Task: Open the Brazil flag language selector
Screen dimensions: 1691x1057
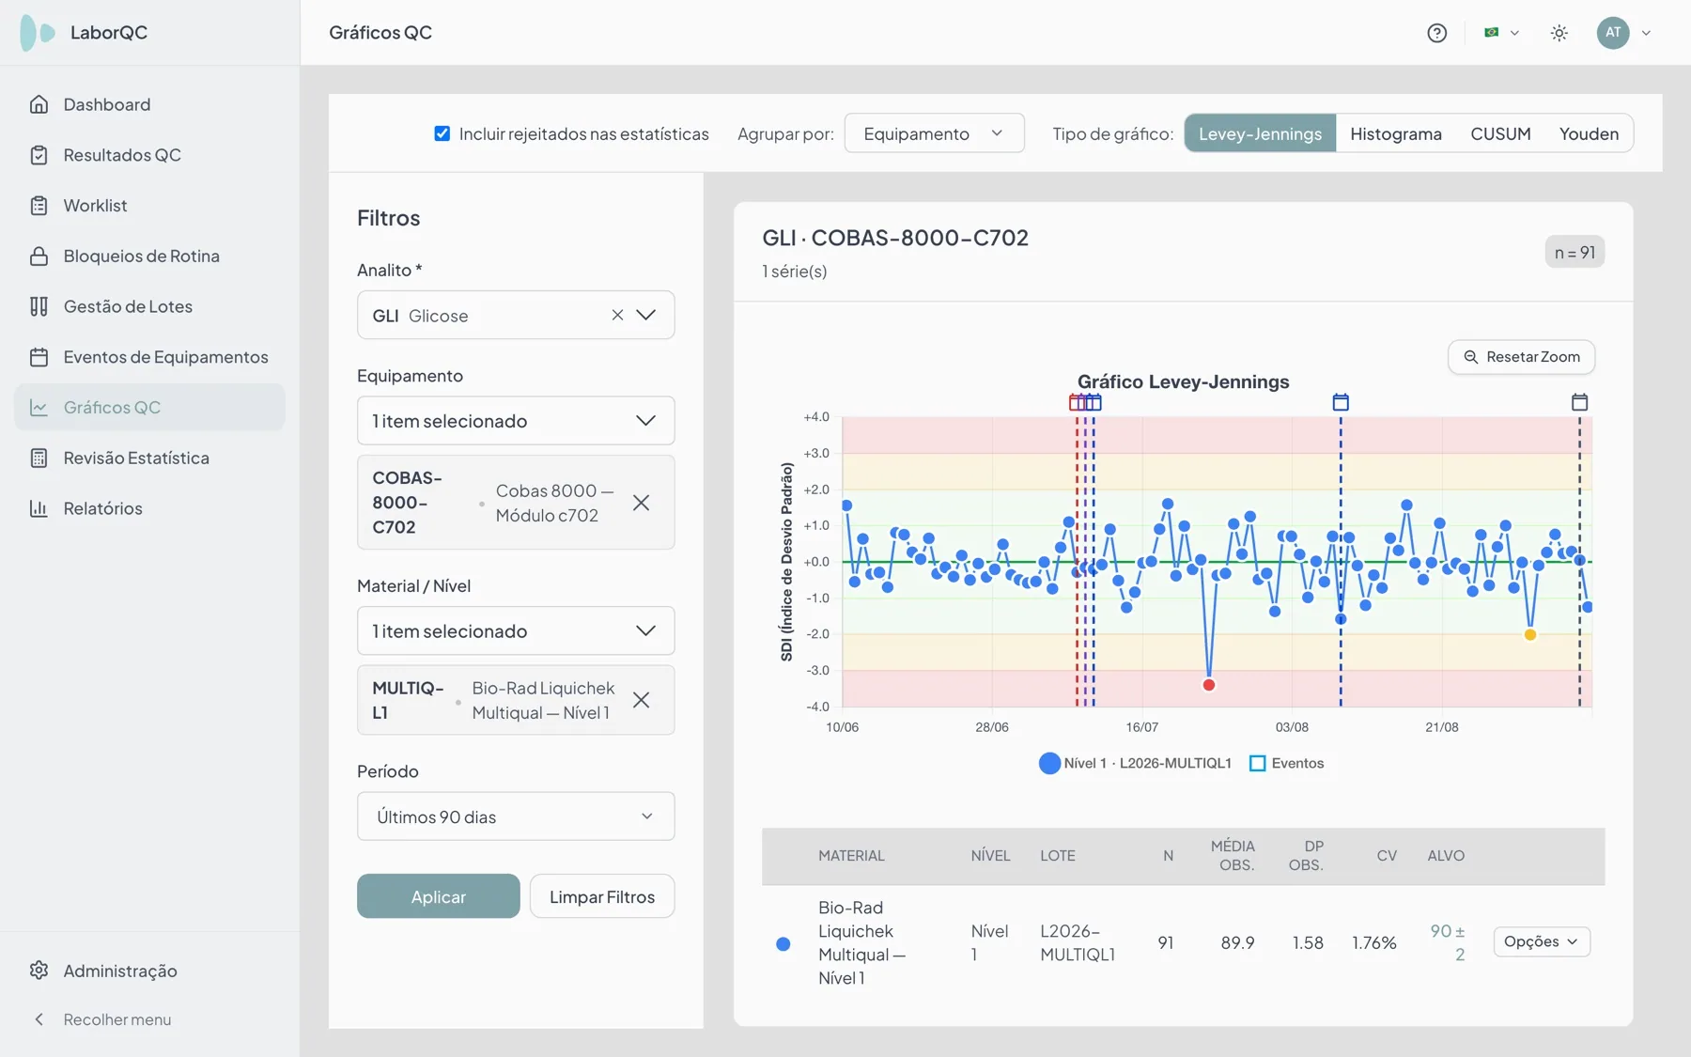Action: tap(1501, 33)
